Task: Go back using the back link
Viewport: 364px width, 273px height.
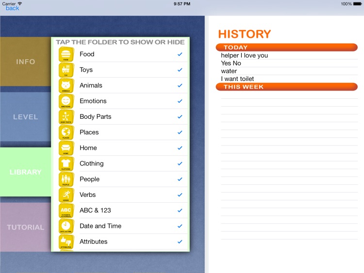Action: point(13,8)
